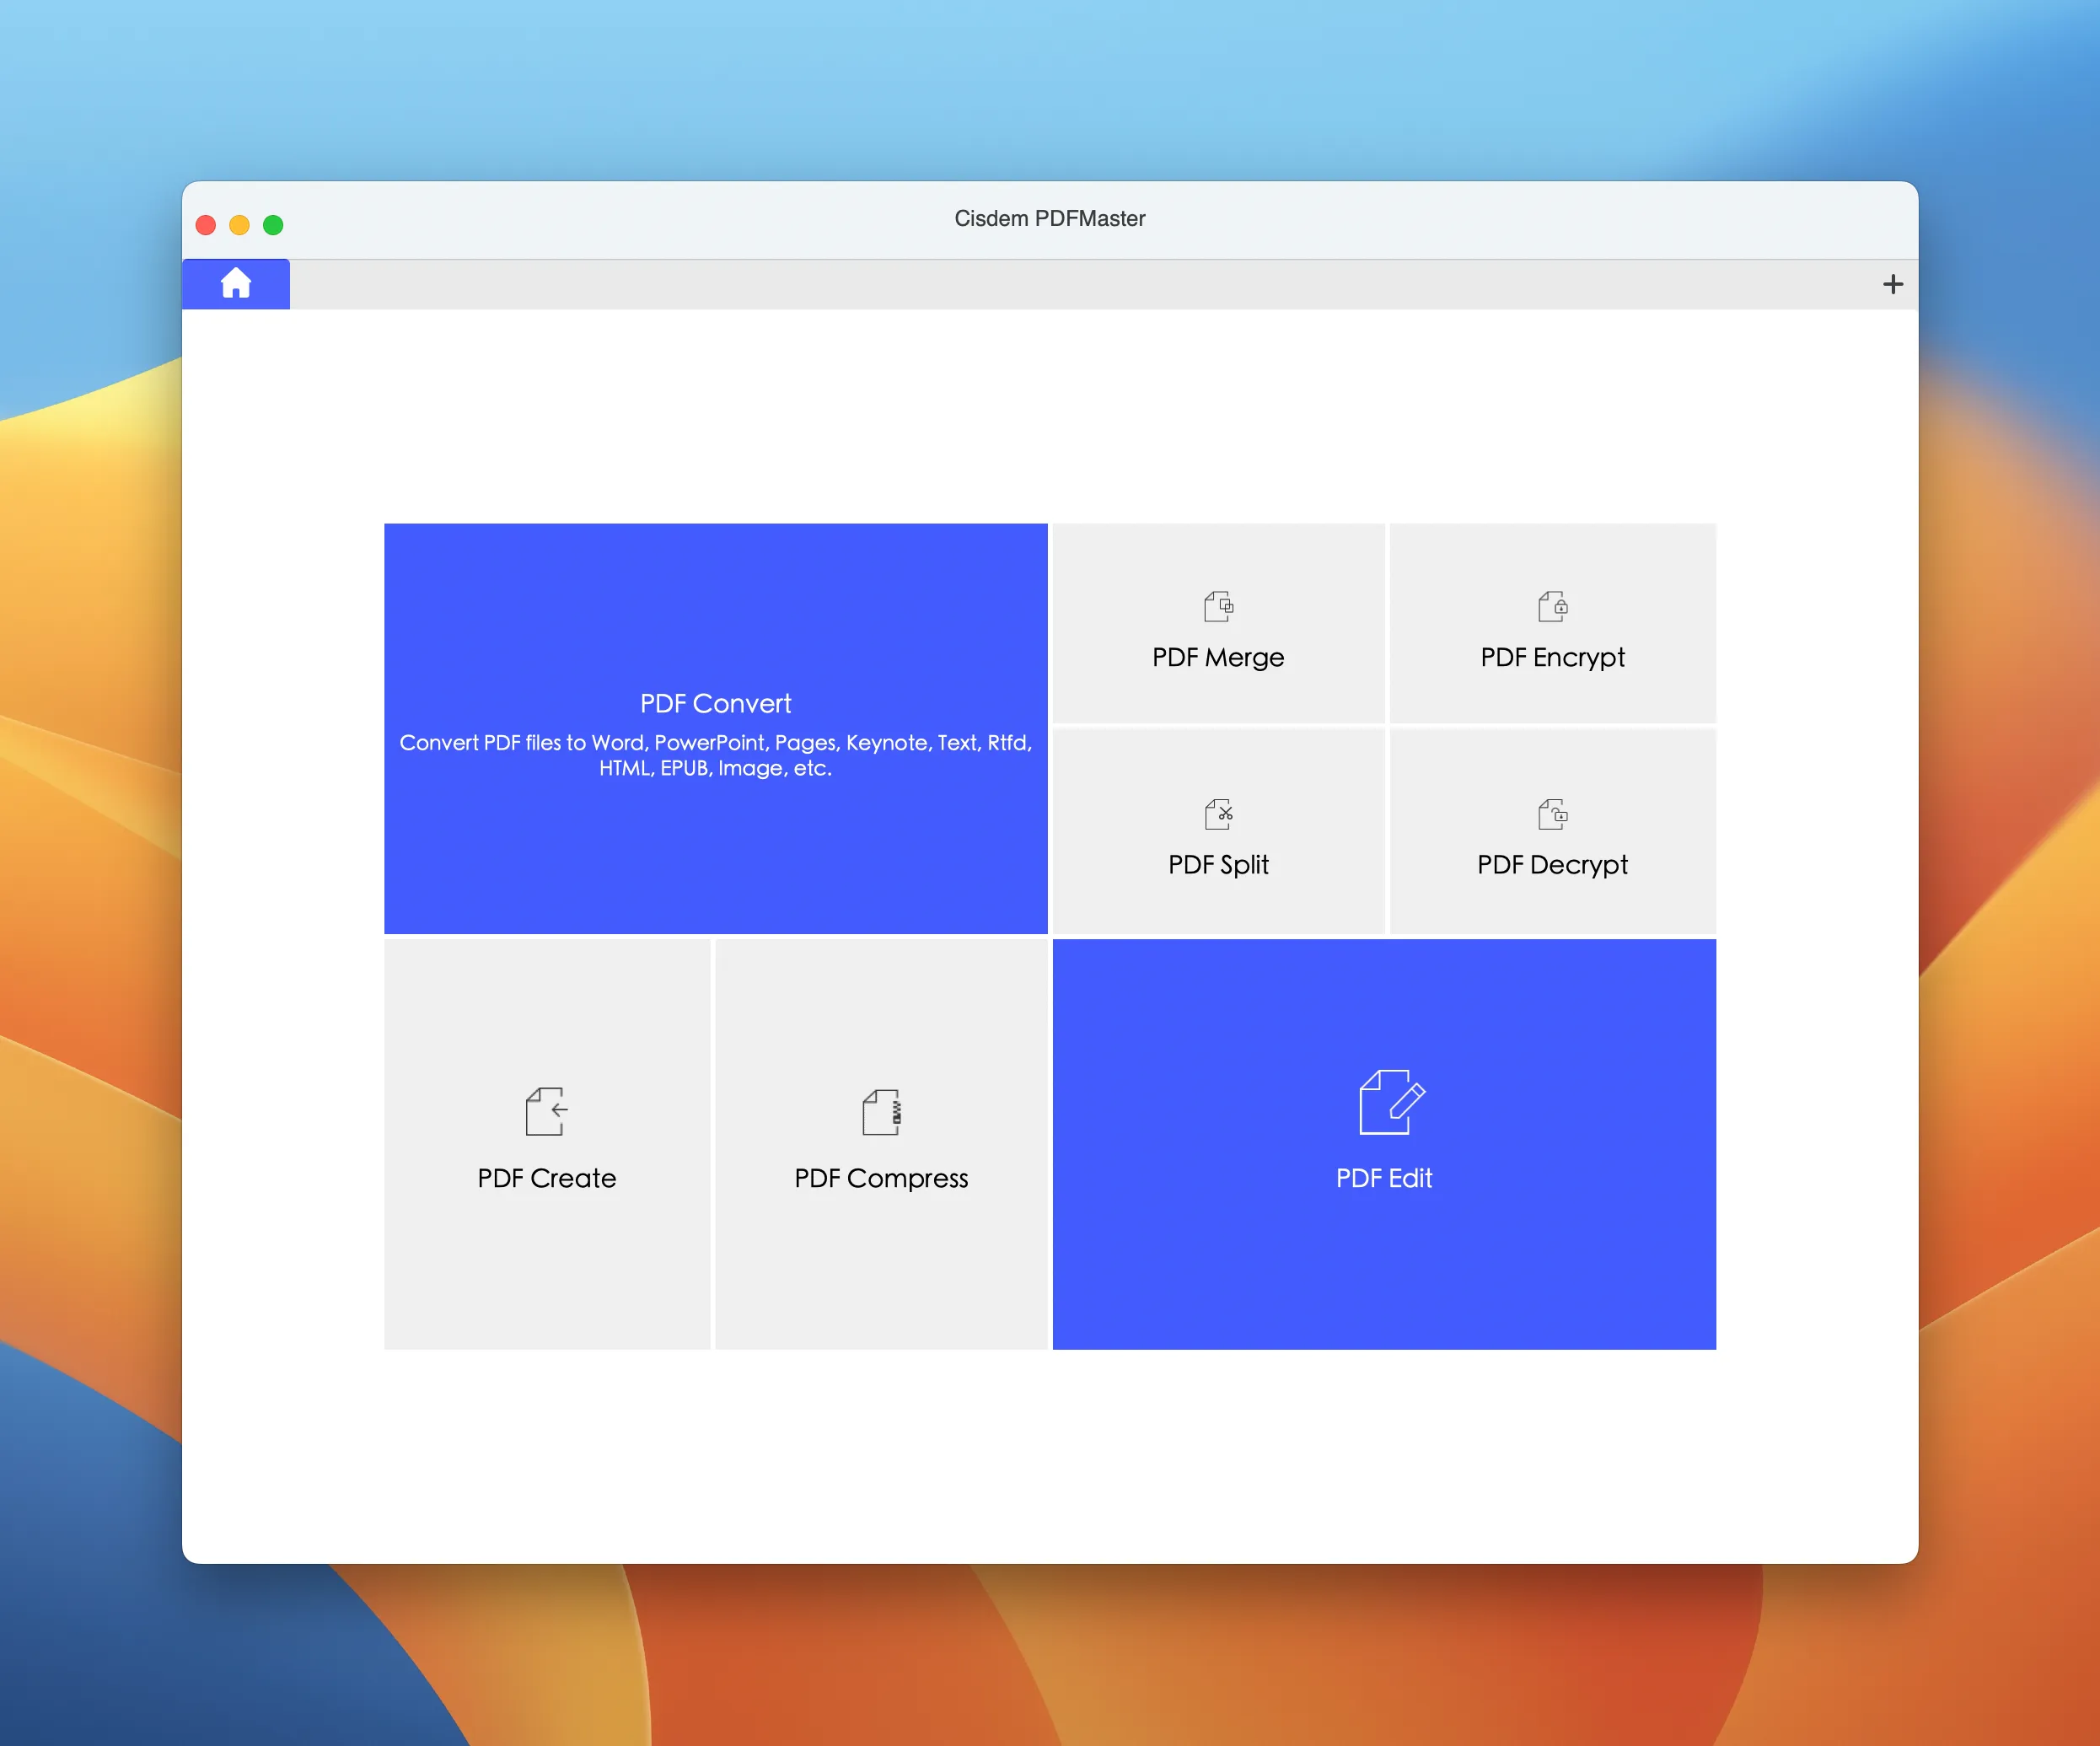Select the PDF Split text label
Image resolution: width=2100 pixels, height=1746 pixels.
pos(1218,865)
